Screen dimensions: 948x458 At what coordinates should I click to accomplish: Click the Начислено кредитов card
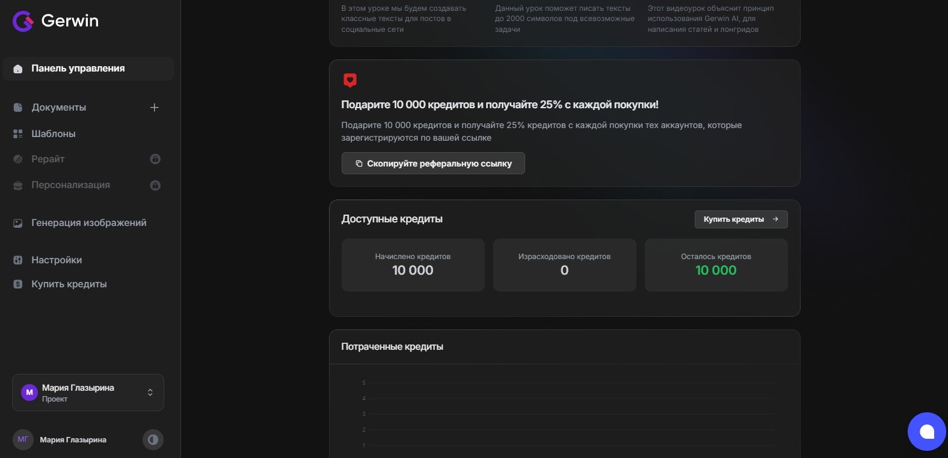[x=413, y=265]
